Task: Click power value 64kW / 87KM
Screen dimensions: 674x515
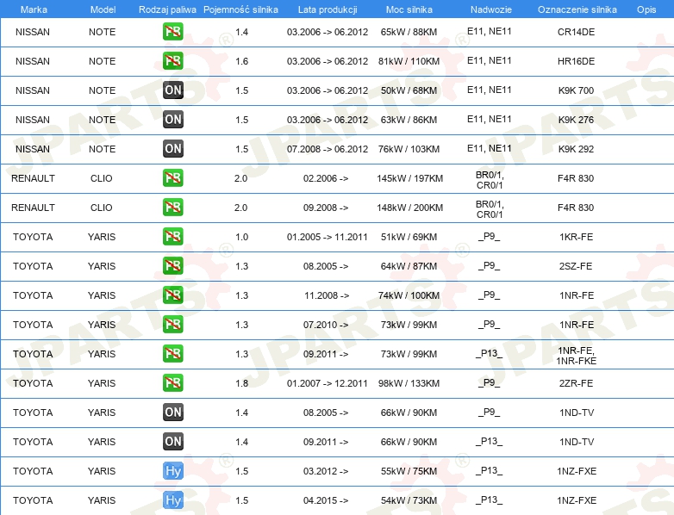Action: tap(409, 266)
